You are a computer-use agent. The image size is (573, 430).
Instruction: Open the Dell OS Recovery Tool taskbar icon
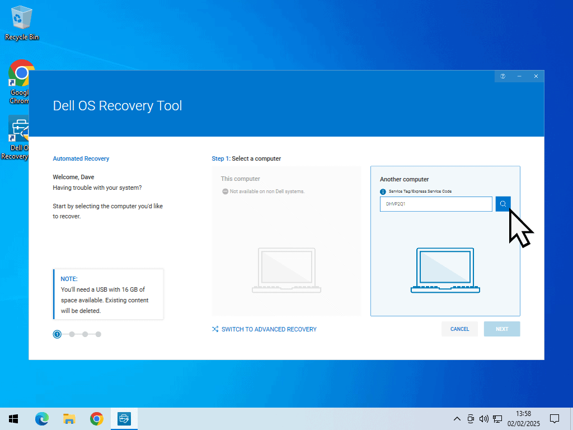124,419
